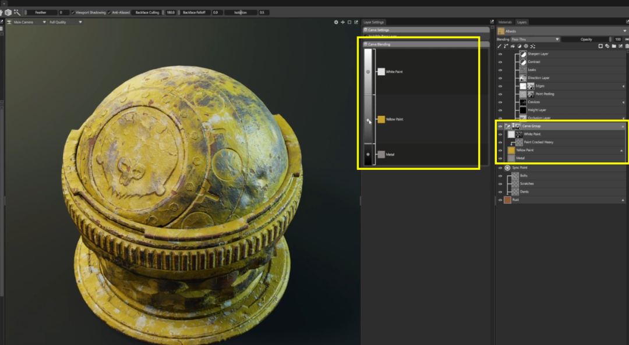Viewport: 629px width, 345px height.
Task: Click the White Paint gradient handle
Action: pyautogui.click(x=368, y=72)
